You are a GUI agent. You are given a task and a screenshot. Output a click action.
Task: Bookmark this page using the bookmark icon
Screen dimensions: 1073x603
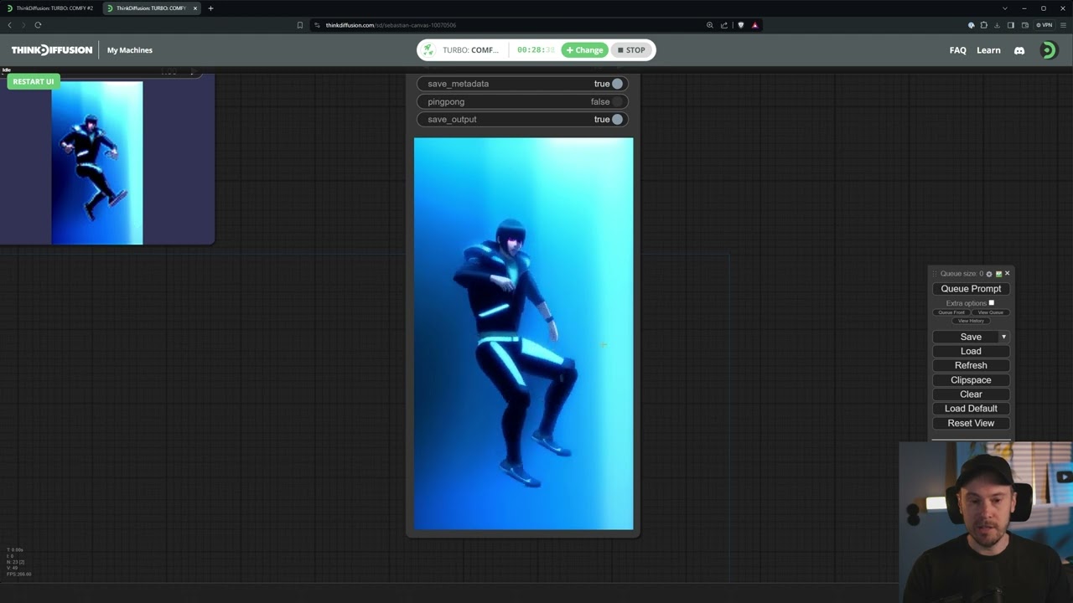click(x=299, y=25)
